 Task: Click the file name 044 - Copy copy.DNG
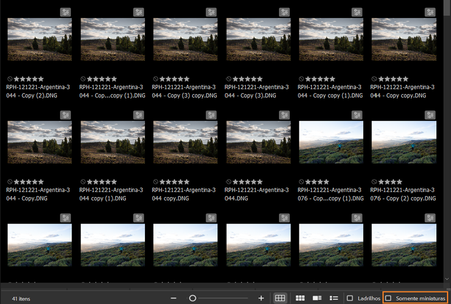click(x=403, y=91)
